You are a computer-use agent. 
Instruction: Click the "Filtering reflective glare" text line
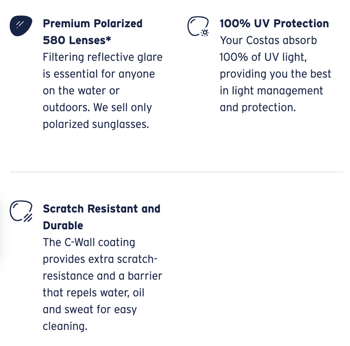[x=103, y=57]
